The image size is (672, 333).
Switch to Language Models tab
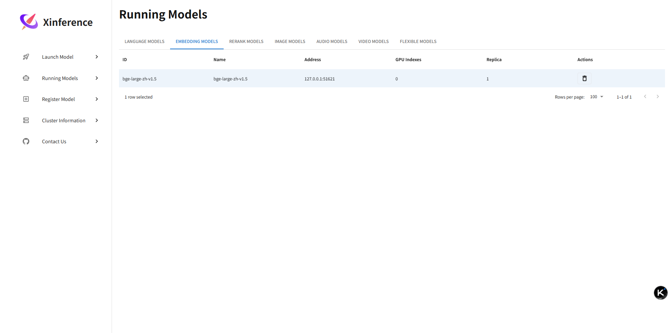click(x=145, y=42)
